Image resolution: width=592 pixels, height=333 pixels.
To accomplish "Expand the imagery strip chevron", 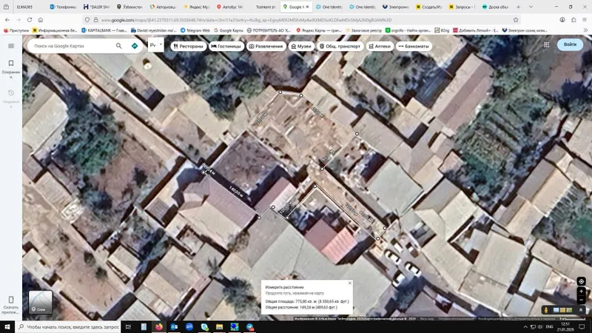I will pyautogui.click(x=581, y=310).
